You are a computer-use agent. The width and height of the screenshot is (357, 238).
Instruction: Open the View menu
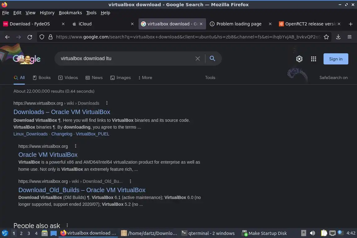point(30,13)
